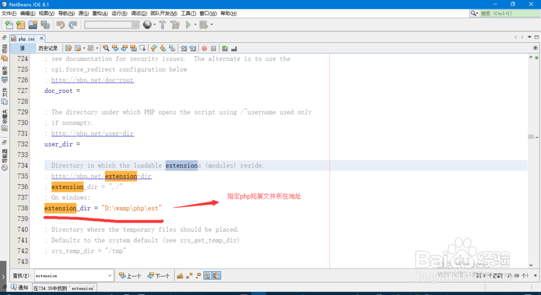The width and height of the screenshot is (541, 295).
Task: Click the Debug Project icon
Action: pyautogui.click(x=203, y=25)
